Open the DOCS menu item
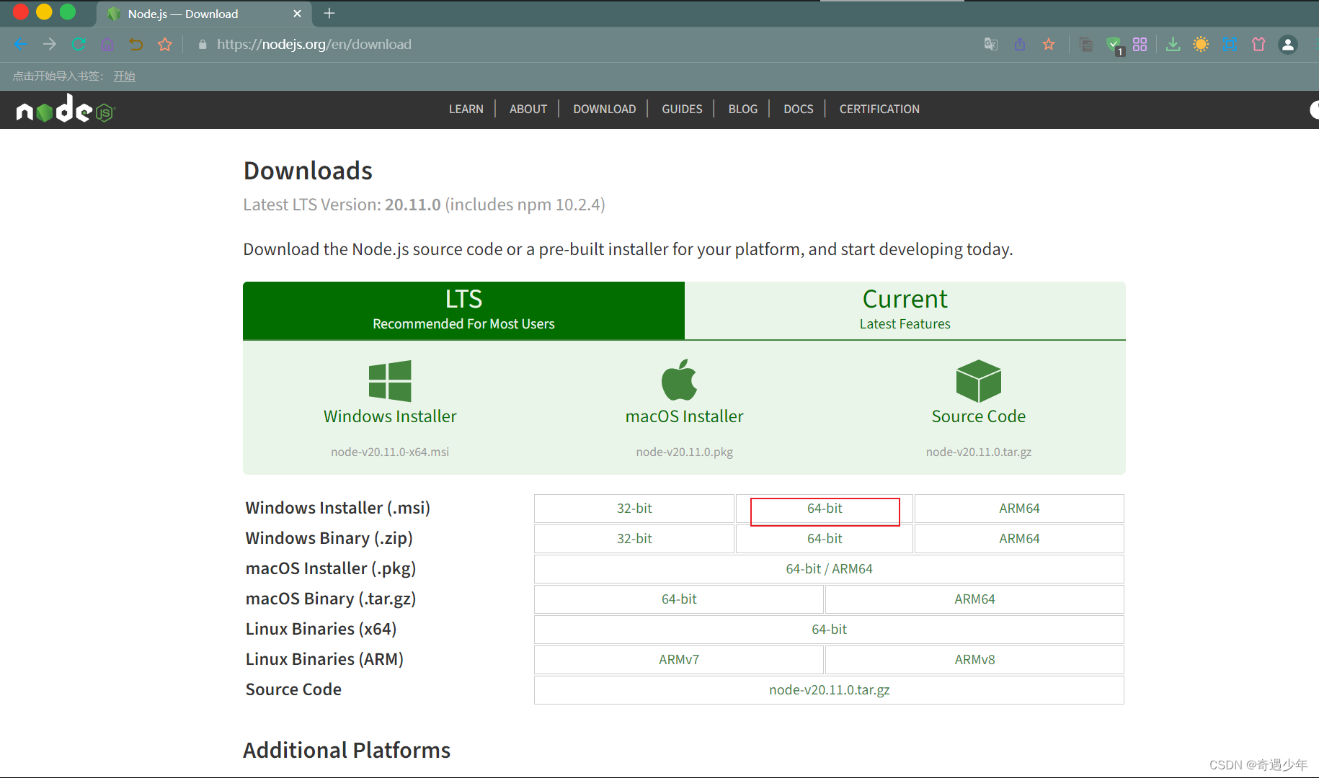The height and width of the screenshot is (778, 1319). (799, 109)
